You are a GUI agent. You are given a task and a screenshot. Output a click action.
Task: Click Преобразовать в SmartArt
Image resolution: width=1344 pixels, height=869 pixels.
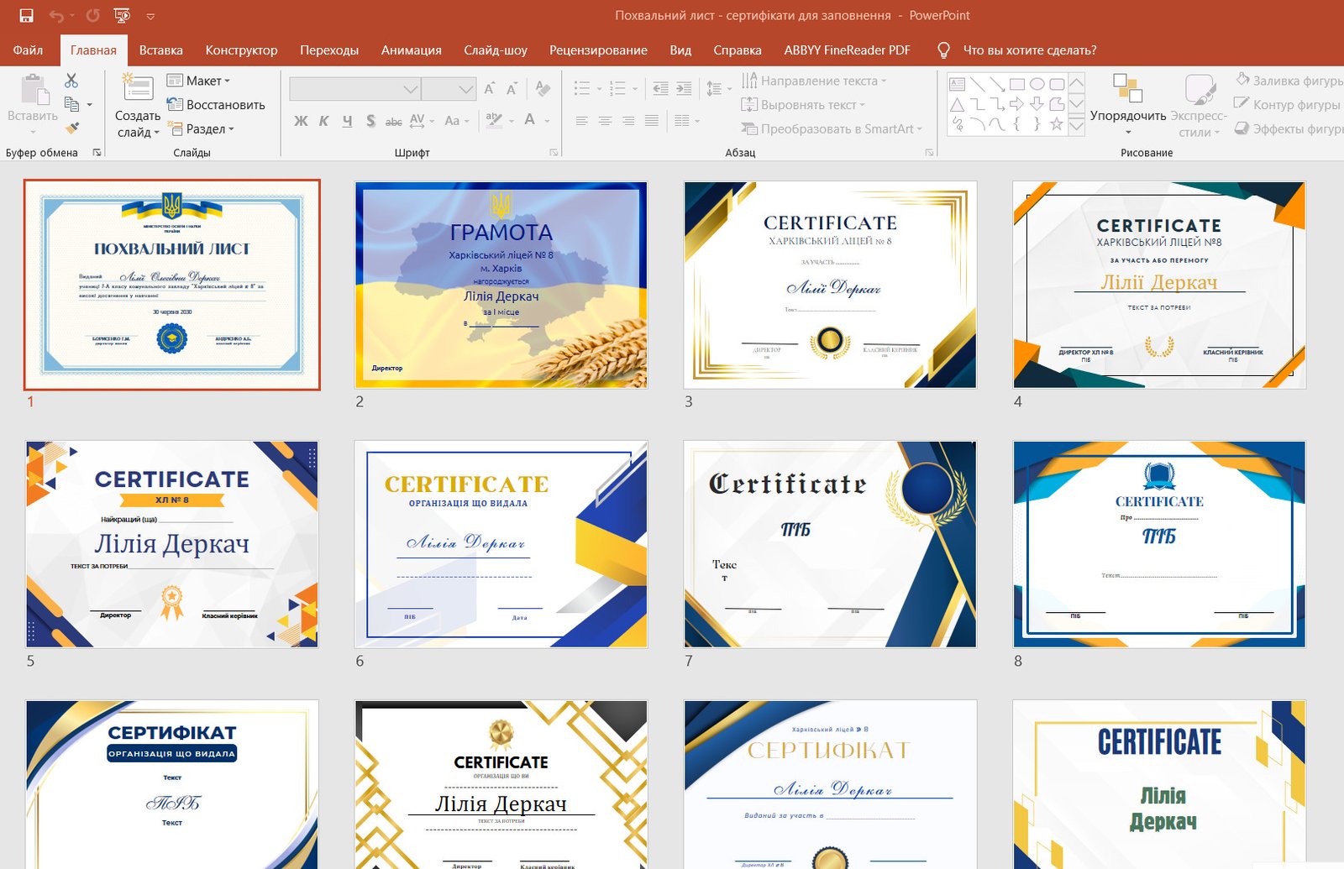coord(832,128)
